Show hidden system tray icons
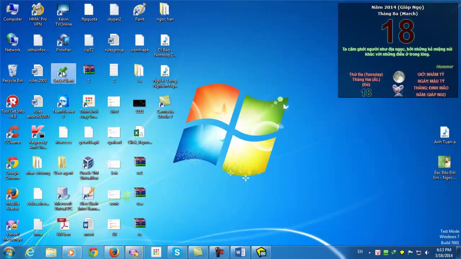Screen dimensions: 461x259 coord(370,253)
